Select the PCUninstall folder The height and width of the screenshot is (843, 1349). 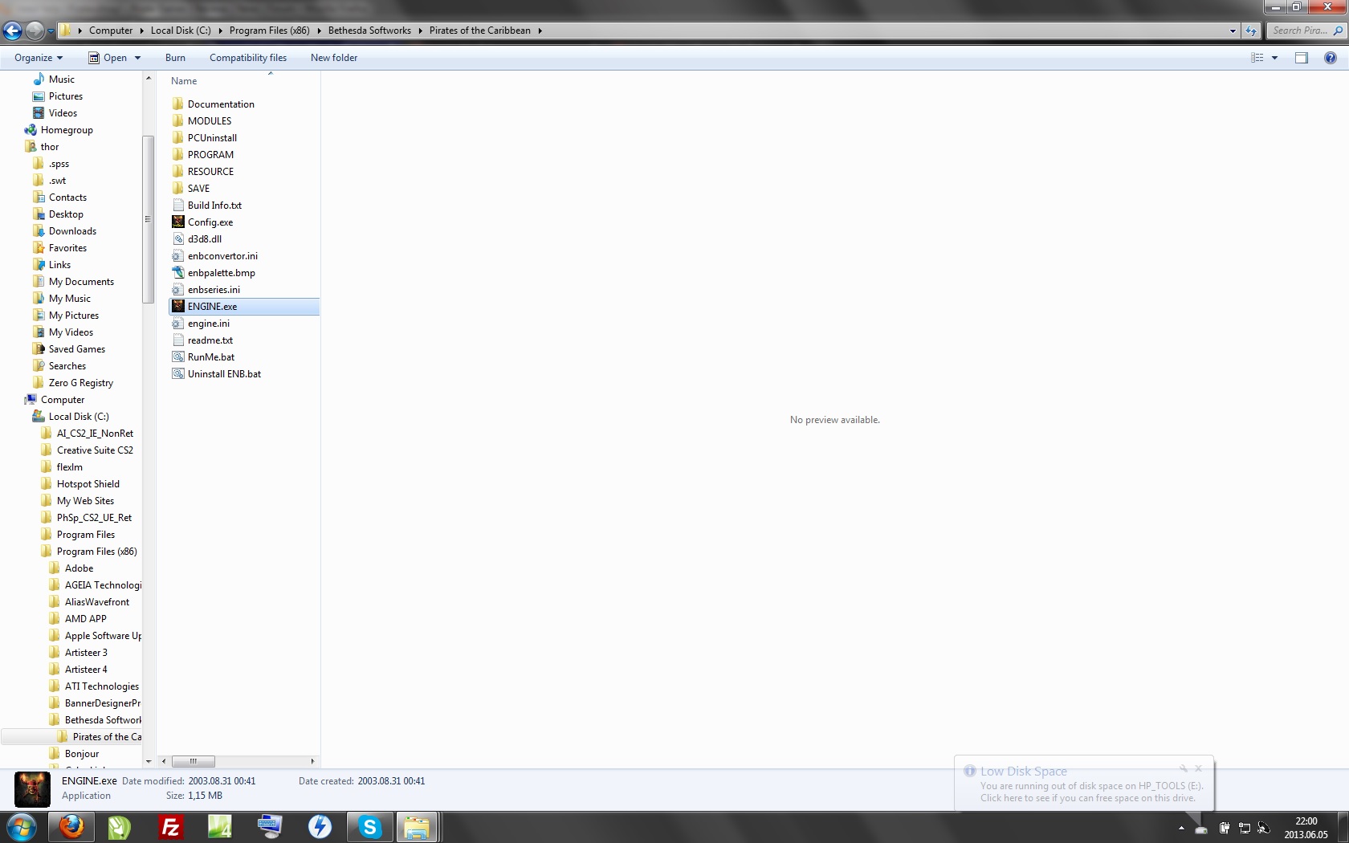[212, 138]
